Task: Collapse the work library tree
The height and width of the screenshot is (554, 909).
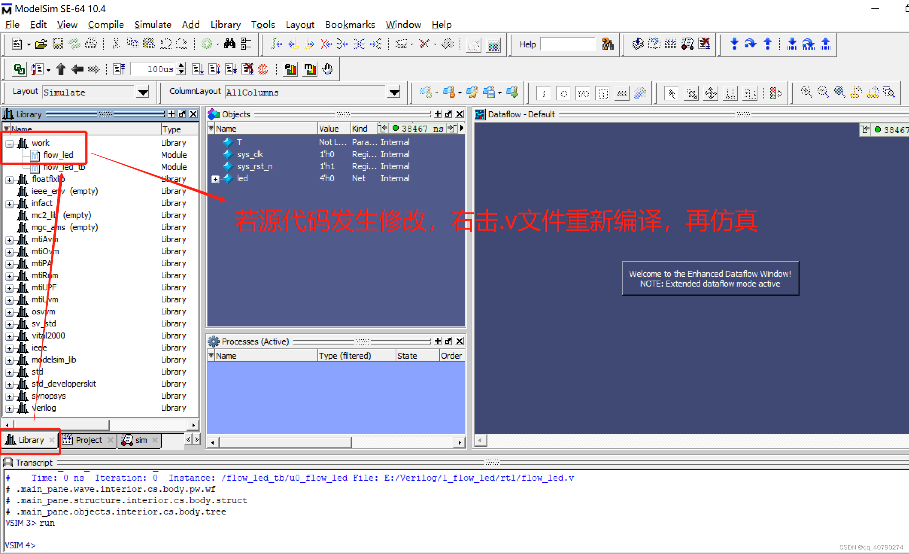Action: click(10, 143)
